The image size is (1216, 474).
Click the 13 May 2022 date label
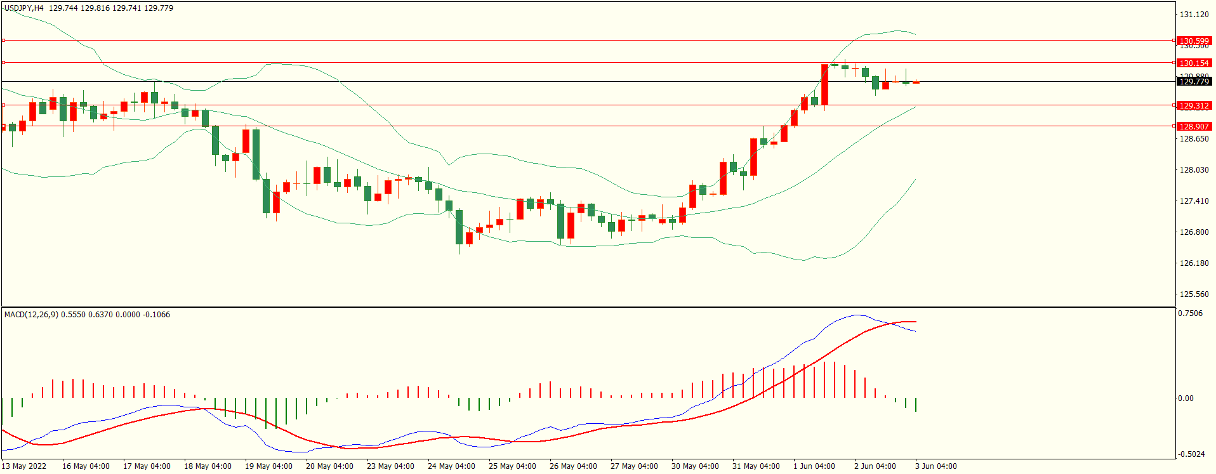[x=24, y=466]
